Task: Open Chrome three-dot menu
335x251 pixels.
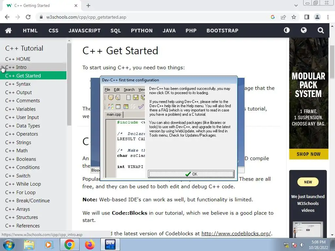Action: (328, 17)
